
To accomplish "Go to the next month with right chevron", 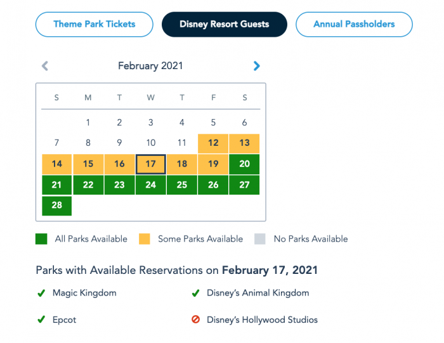I will [x=256, y=66].
